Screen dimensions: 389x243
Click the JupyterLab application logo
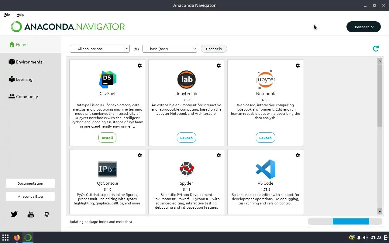pos(187,80)
